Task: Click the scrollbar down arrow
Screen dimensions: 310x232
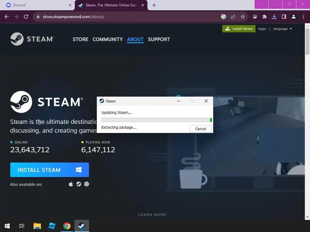Action: click(308, 217)
